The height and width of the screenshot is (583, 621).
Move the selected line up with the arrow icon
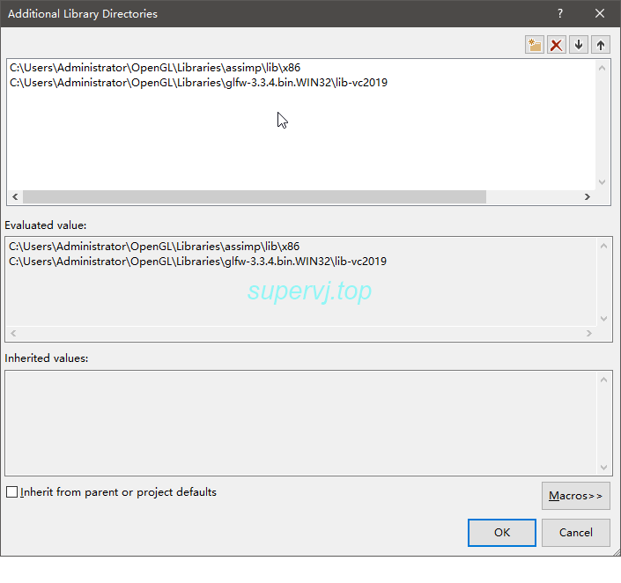point(601,45)
